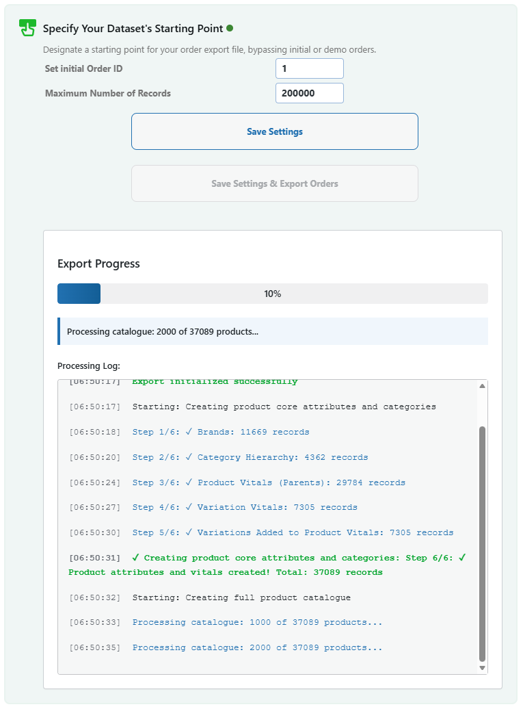
Task: Click the Step 5/6 Variations Added log line
Action: [292, 532]
